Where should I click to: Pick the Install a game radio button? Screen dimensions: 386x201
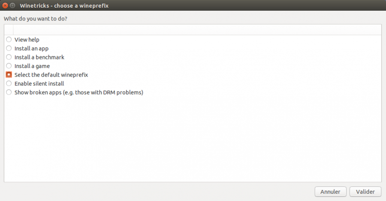[x=9, y=66]
